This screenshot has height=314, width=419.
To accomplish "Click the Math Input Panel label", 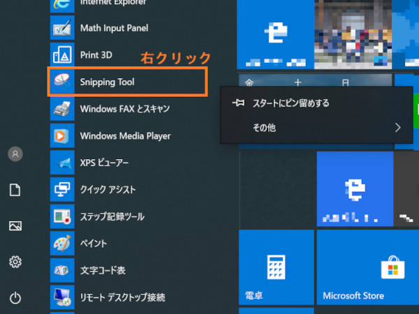I will 114,28.
